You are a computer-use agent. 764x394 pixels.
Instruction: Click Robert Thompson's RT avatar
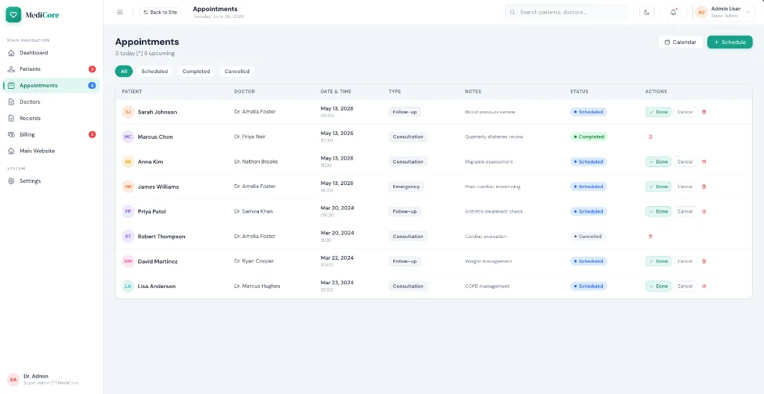(128, 237)
